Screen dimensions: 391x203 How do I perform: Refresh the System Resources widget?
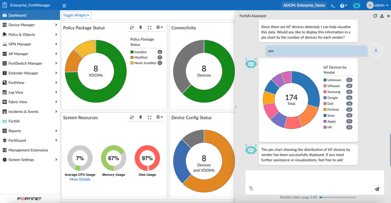(x=132, y=117)
